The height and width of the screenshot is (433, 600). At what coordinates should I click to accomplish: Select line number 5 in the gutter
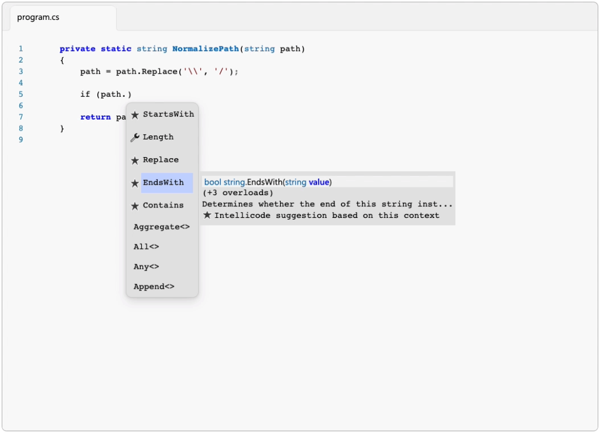[21, 94]
